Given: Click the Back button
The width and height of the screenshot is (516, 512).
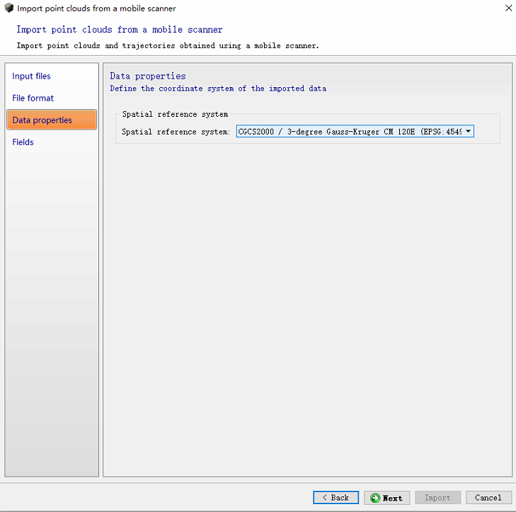Looking at the screenshot, I should 336,498.
